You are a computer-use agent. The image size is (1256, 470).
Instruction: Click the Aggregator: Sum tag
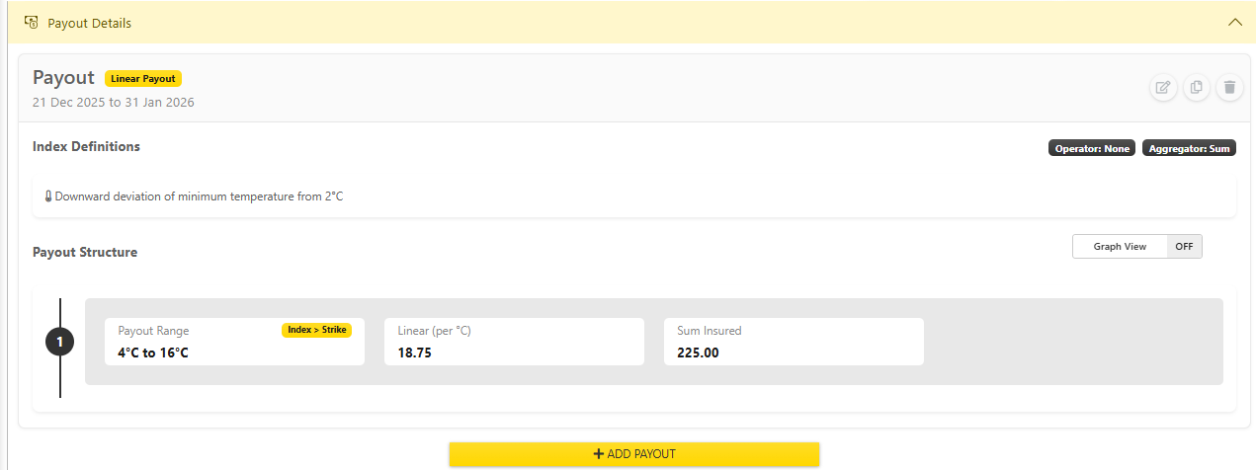1189,148
